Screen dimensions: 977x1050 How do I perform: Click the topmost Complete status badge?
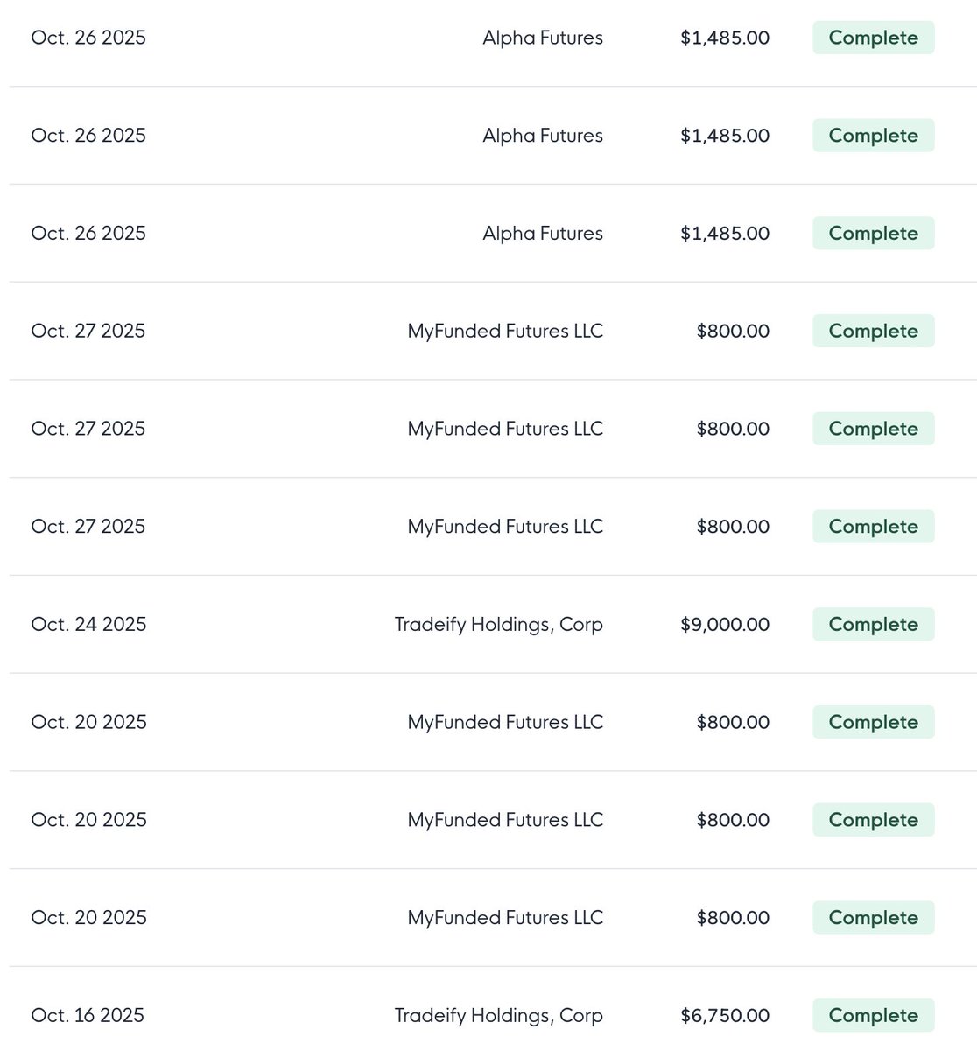(873, 38)
